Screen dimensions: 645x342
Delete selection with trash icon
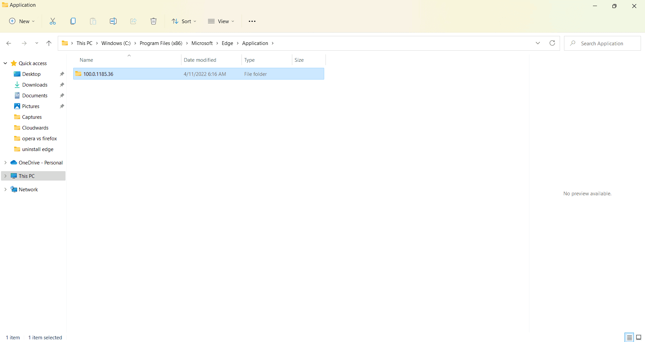pos(154,21)
